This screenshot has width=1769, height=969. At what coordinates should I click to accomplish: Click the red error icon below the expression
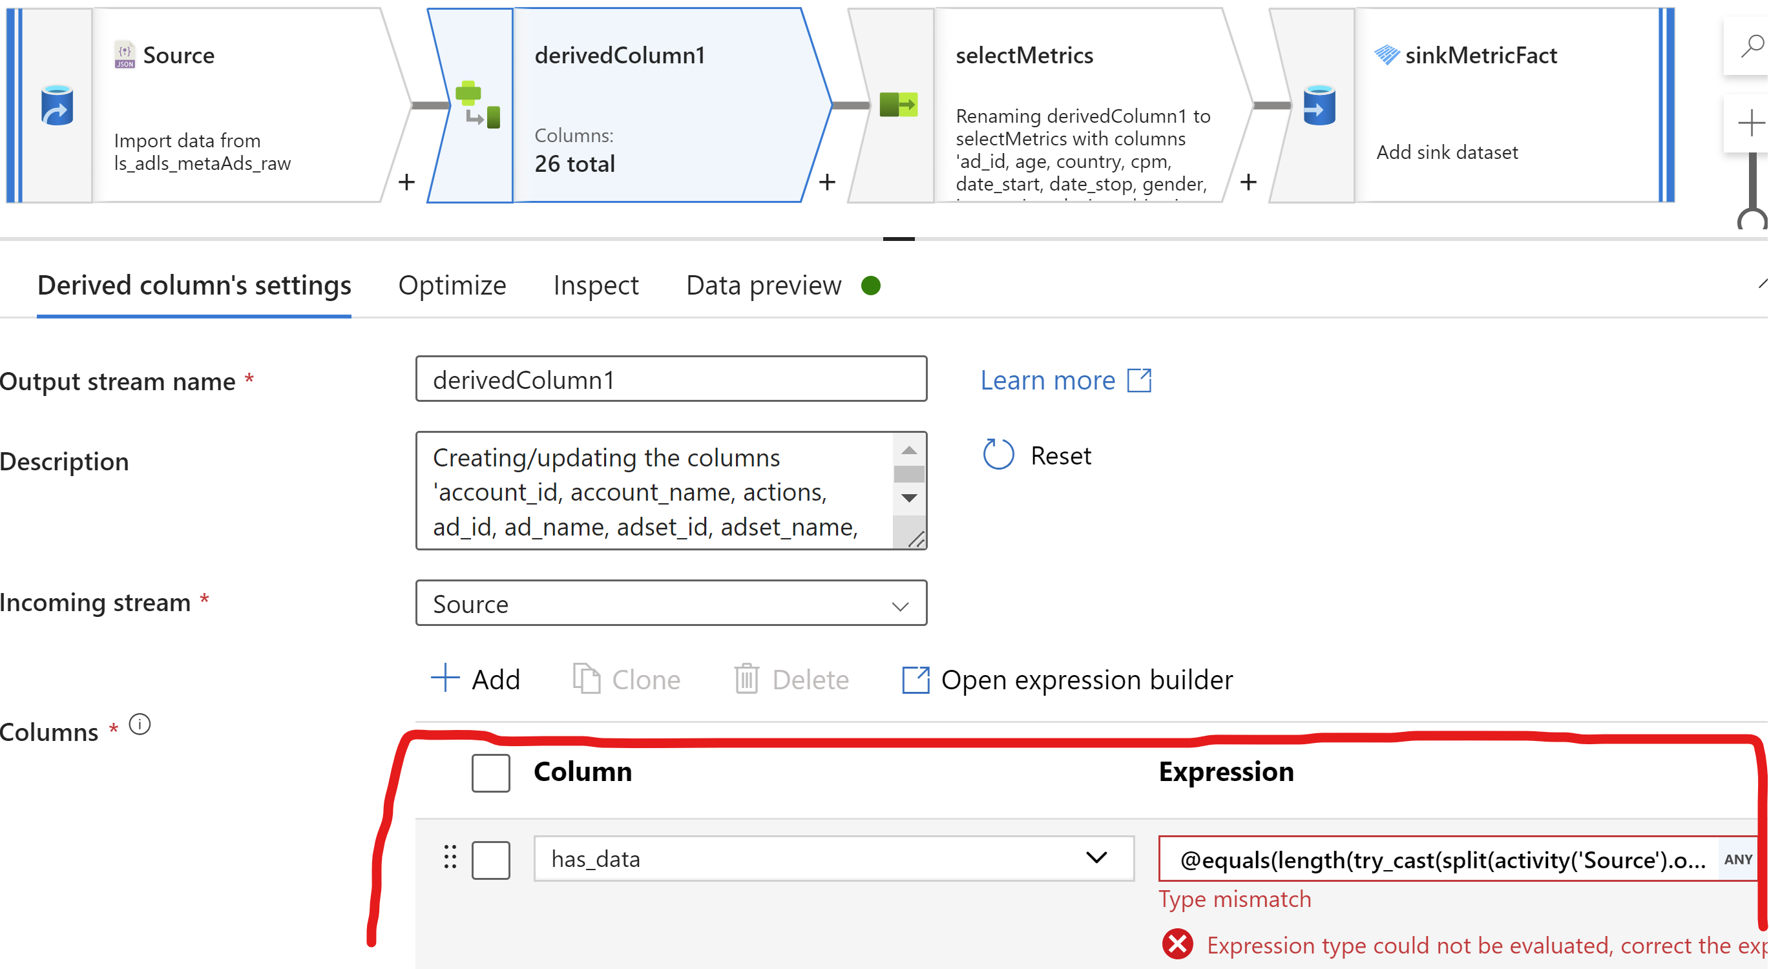point(1178,945)
